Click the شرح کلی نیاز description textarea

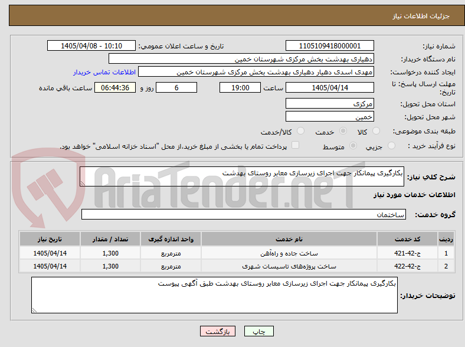point(242,176)
